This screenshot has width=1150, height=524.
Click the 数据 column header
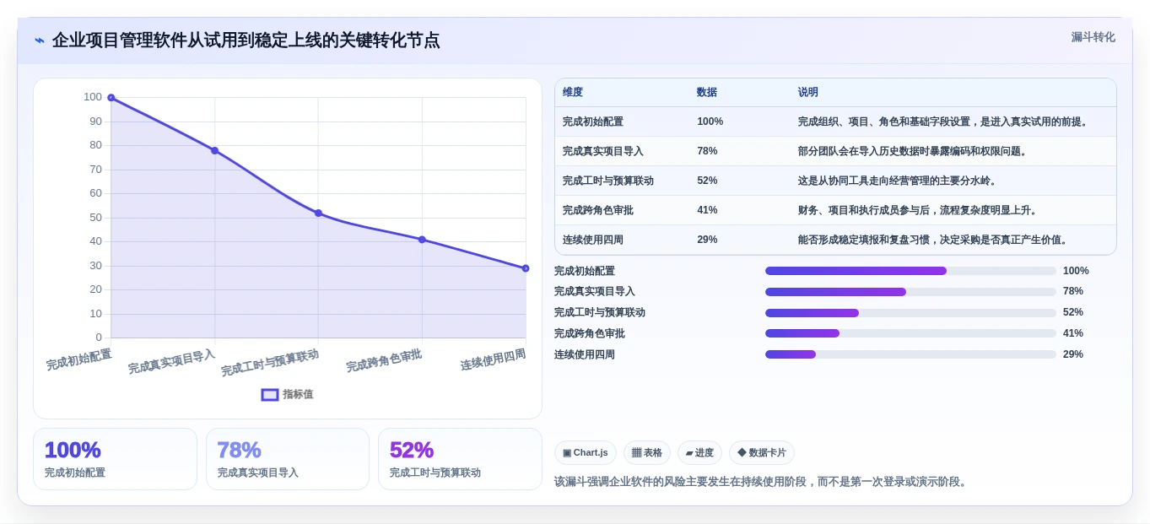pos(707,92)
